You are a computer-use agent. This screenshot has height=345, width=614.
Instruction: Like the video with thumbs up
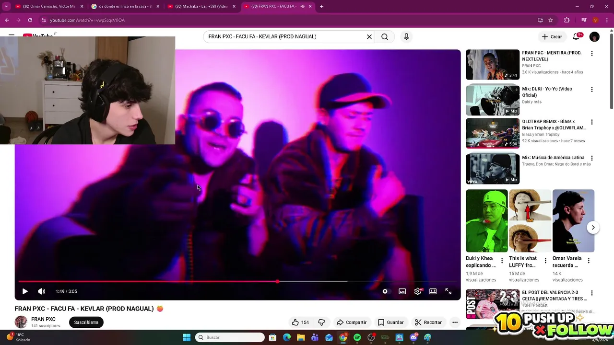(x=301, y=322)
